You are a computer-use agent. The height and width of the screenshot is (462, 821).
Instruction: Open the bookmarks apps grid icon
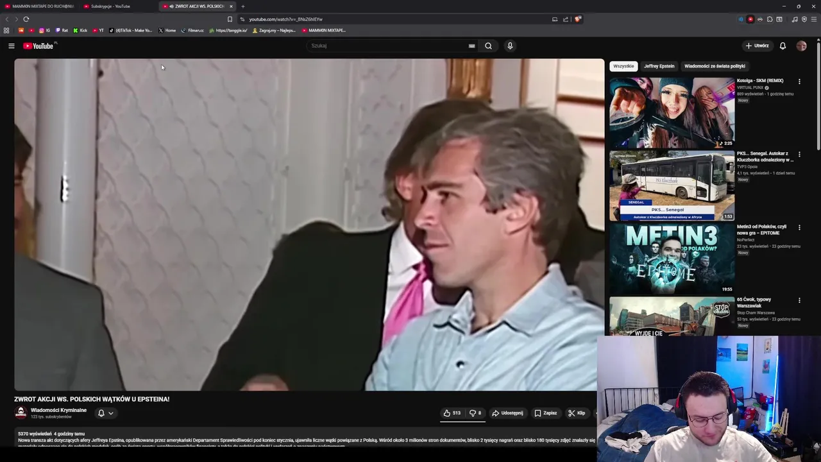[x=6, y=30]
